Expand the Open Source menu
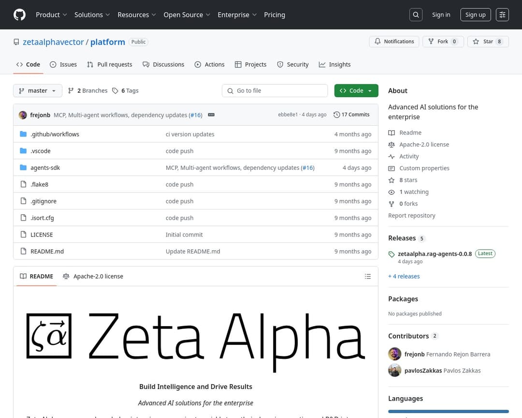Screen dimensions: 522x418 coord(187,15)
